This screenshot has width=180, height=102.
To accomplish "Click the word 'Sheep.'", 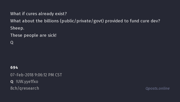I will 17,28.
